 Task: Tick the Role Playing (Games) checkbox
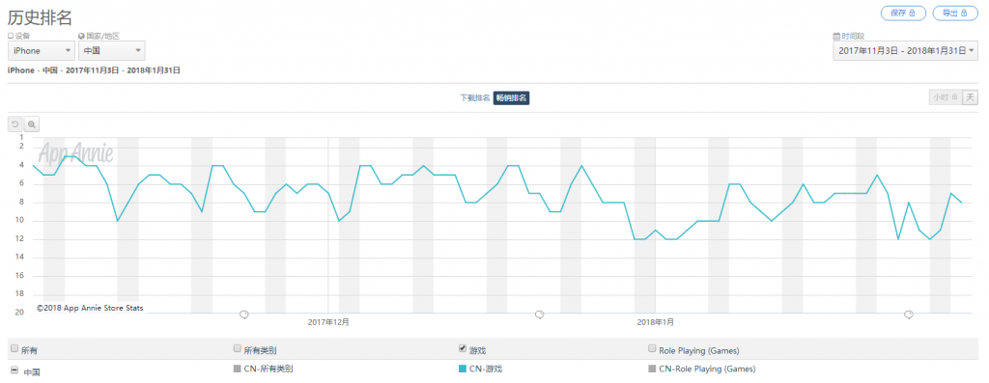[x=652, y=347]
